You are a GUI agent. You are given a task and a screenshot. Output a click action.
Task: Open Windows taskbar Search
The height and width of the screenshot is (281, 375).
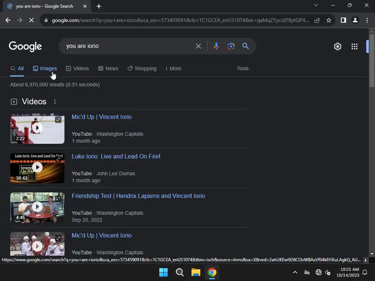179,272
